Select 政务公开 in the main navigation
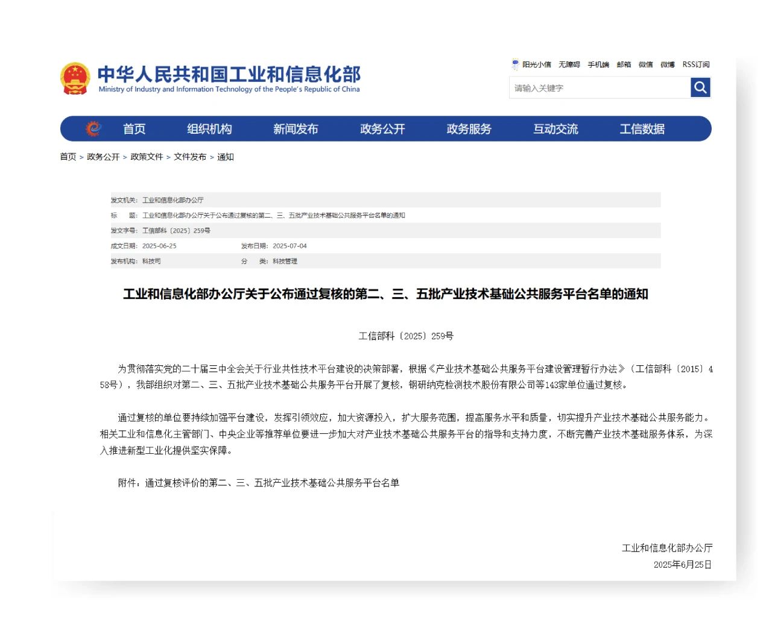The image size is (772, 631). [382, 129]
